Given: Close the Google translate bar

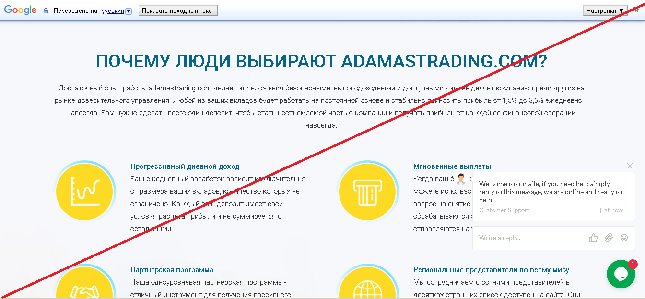Looking at the screenshot, I should [636, 11].
